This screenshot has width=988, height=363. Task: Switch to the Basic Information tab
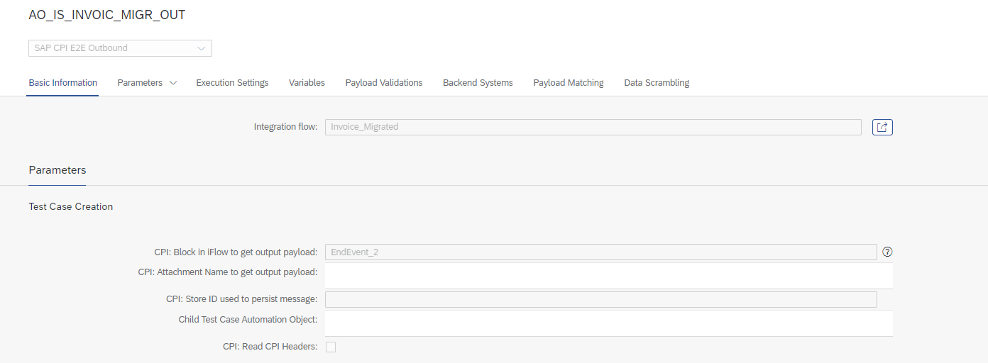tap(62, 83)
